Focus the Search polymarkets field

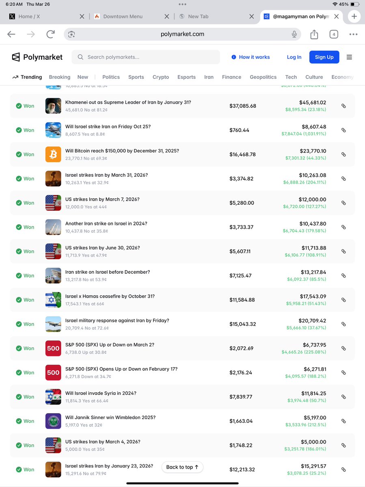146,57
